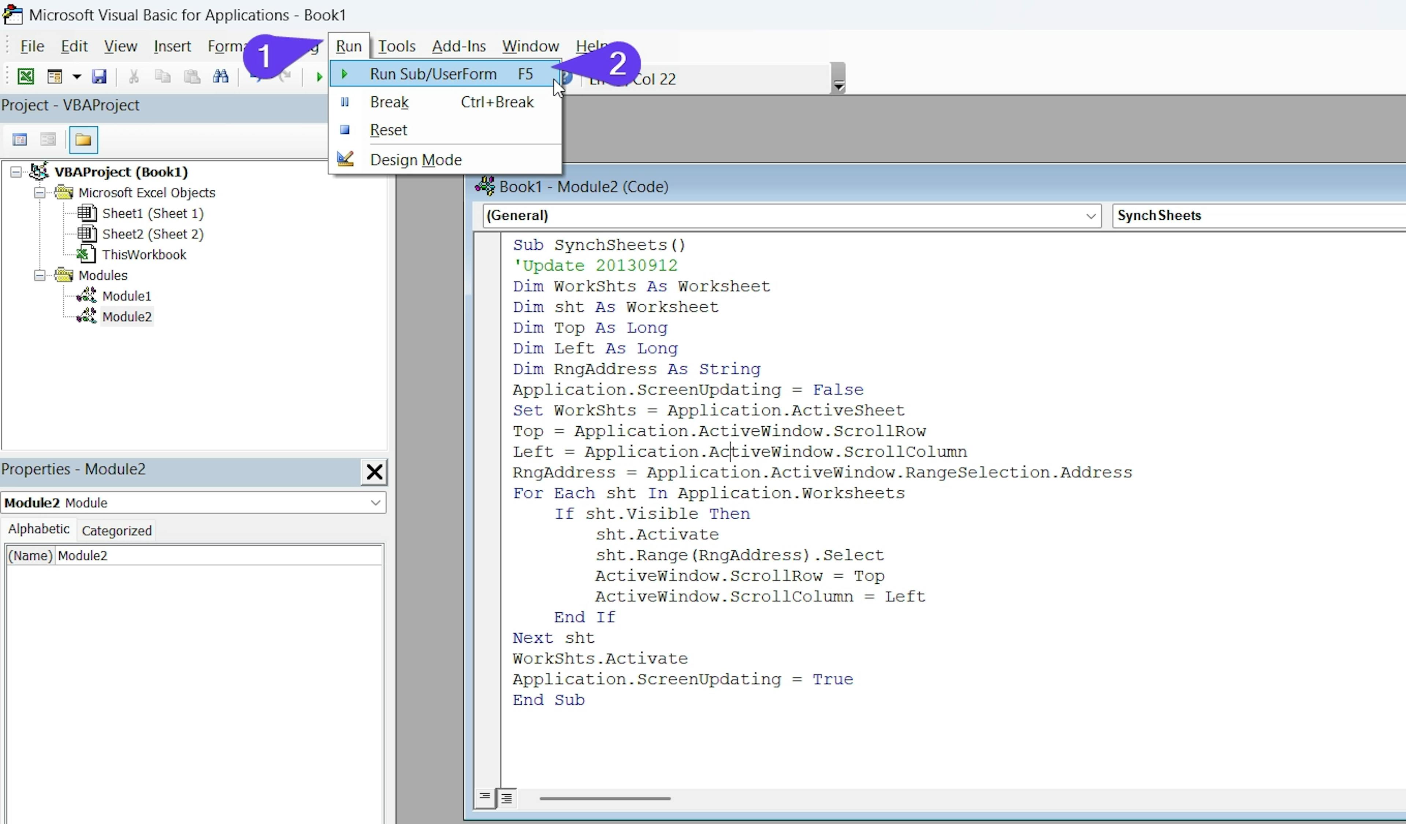Close the Properties - Module2 pane

(374, 472)
